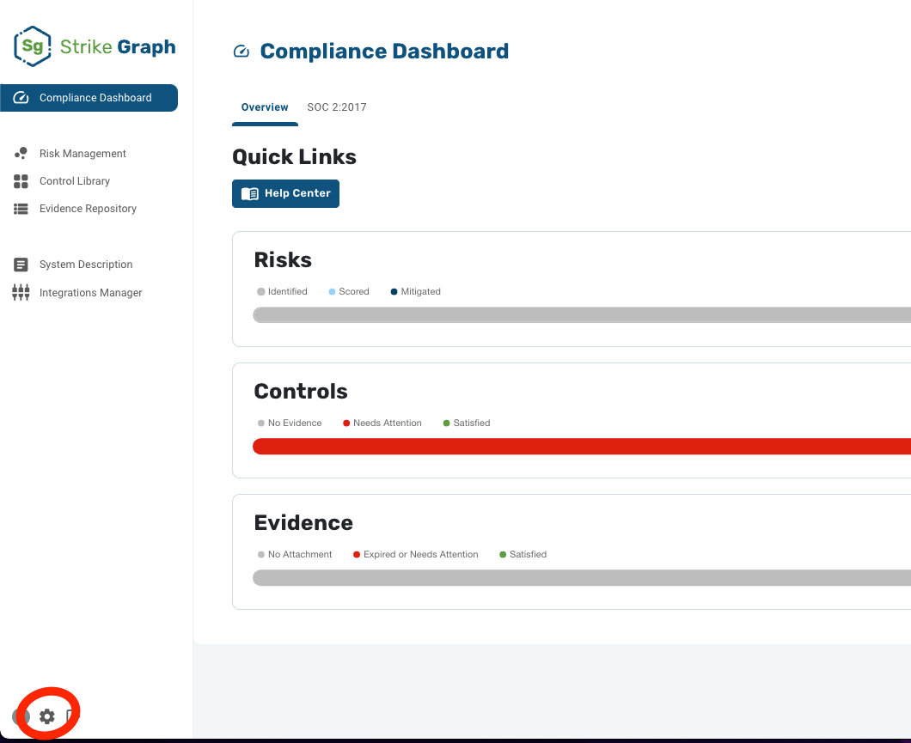The image size is (911, 743).
Task: Click the "Quick Links" heading
Action: click(295, 157)
